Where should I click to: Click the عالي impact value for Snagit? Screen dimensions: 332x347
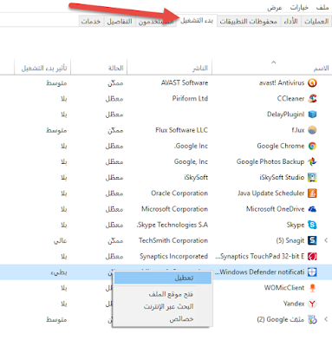pyautogui.click(x=60, y=240)
